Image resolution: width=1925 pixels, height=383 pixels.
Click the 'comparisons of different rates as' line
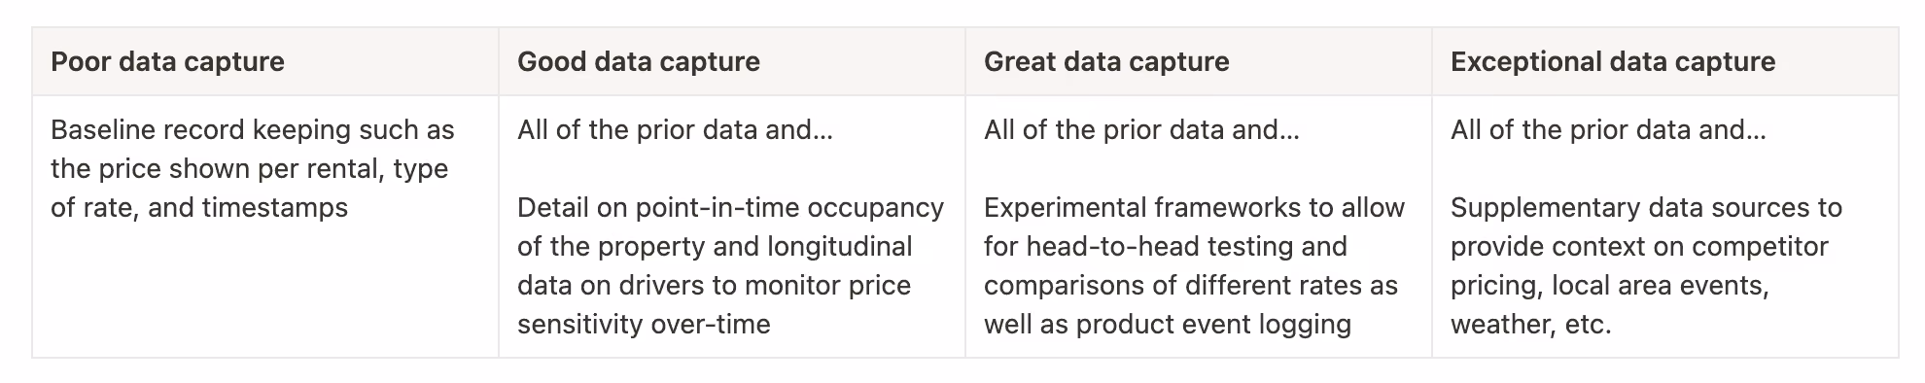point(1191,285)
